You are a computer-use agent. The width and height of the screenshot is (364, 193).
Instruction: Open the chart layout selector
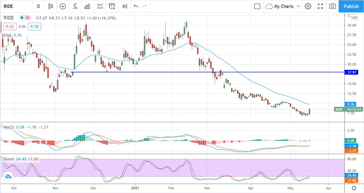coord(257,6)
